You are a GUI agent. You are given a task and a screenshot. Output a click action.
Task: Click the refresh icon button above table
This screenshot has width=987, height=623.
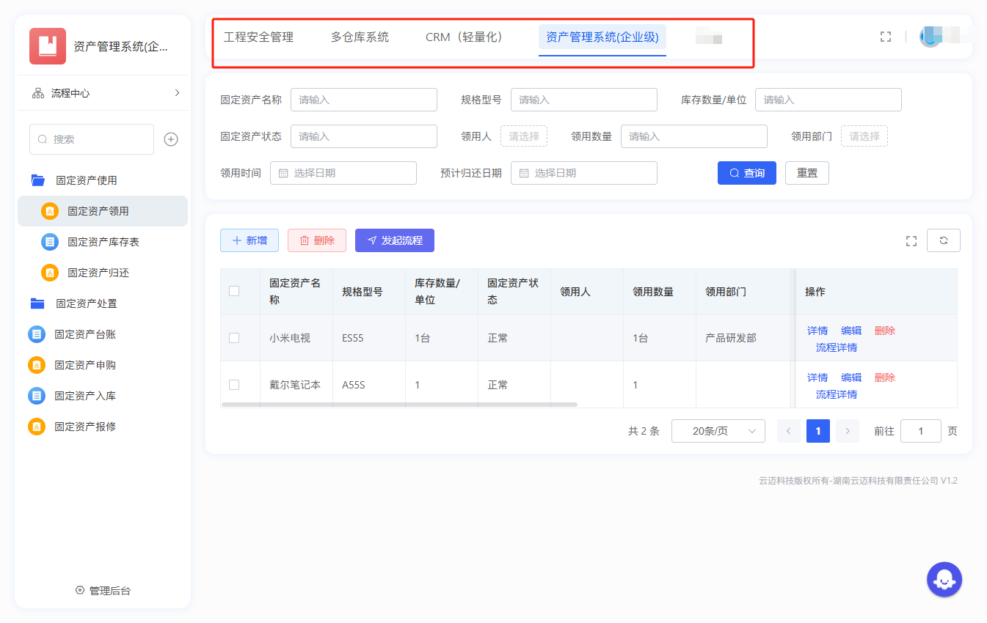[x=944, y=240]
